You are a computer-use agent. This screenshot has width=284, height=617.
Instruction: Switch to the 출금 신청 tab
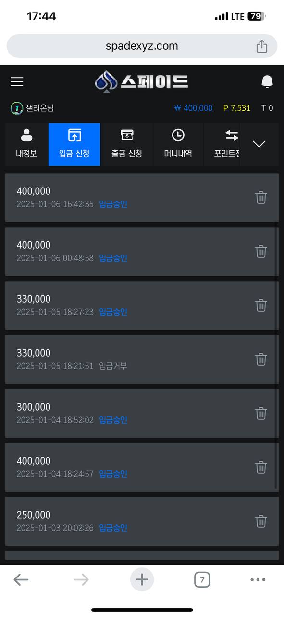127,145
